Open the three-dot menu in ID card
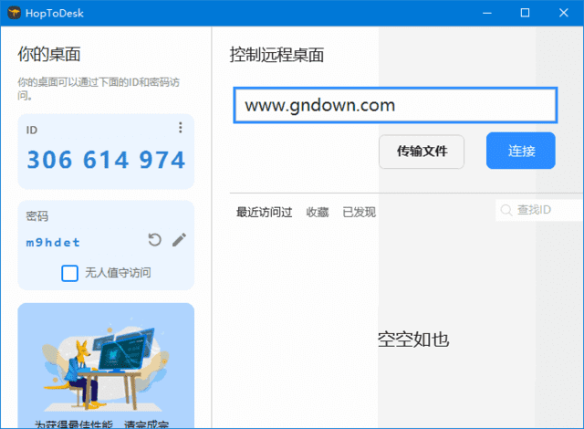This screenshot has width=584, height=429. (x=181, y=128)
